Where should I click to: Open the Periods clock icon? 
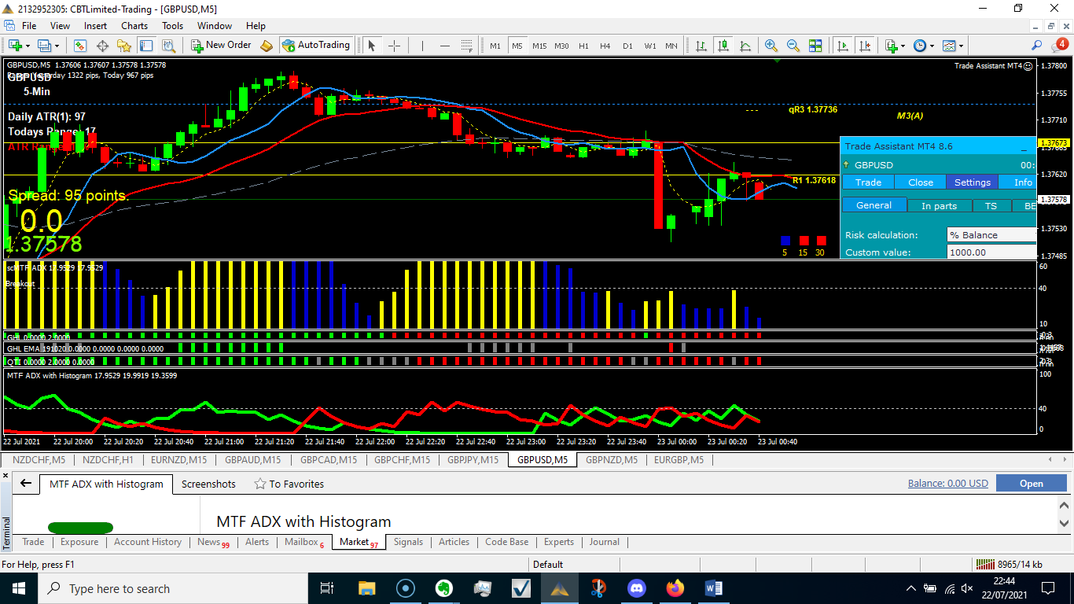(919, 46)
